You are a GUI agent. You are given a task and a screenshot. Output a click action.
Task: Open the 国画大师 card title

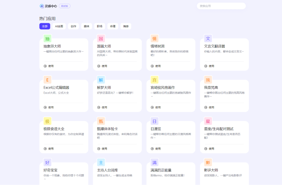tap(104, 46)
